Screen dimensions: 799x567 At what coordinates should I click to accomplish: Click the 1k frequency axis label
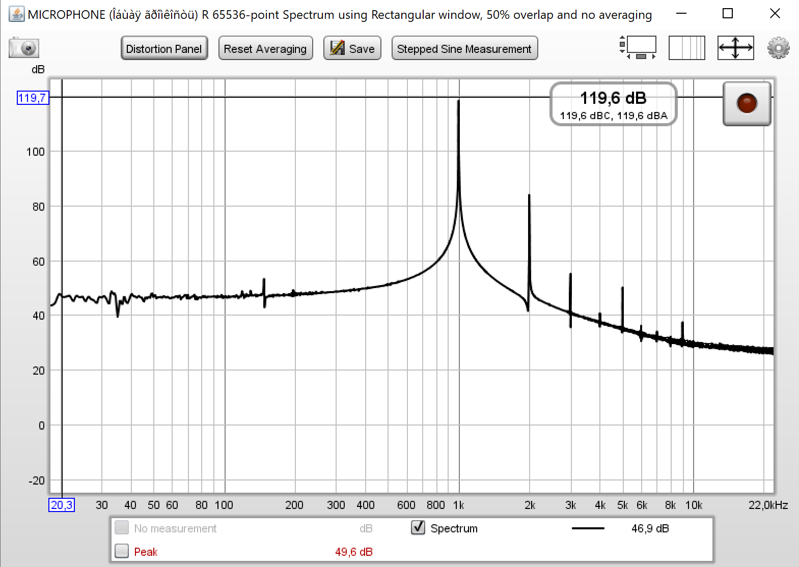click(x=459, y=505)
